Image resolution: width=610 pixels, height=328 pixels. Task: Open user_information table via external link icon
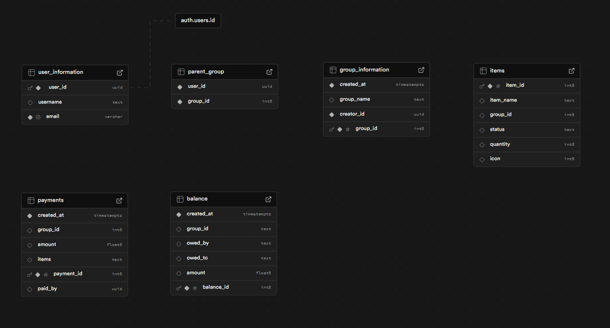[x=120, y=72]
